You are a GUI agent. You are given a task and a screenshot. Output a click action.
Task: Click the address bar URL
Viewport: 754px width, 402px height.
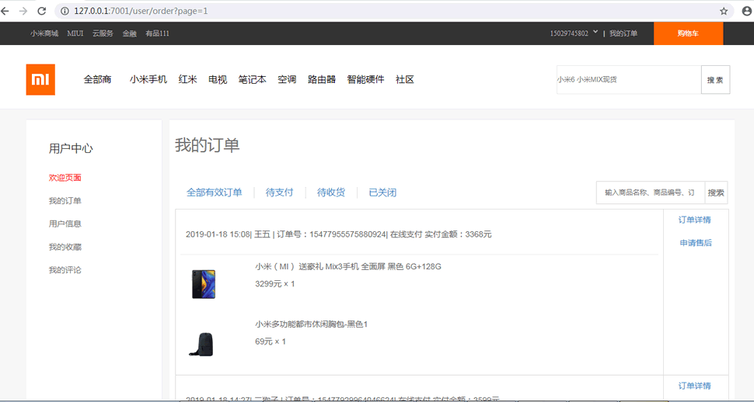tap(141, 11)
